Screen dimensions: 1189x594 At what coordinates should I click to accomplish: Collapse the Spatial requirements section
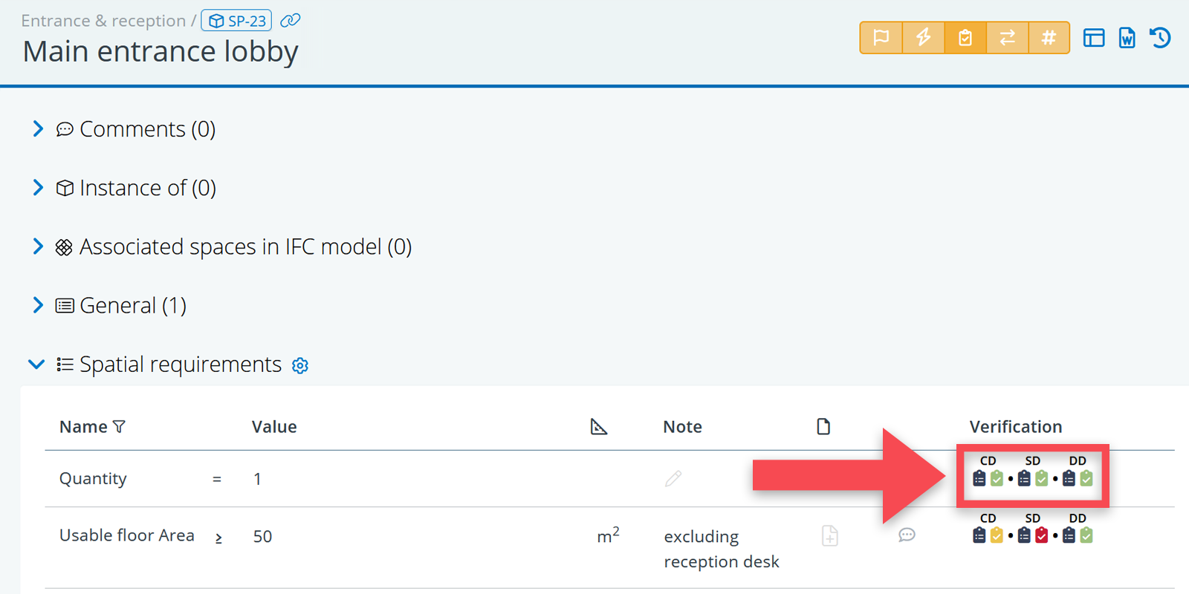36,365
